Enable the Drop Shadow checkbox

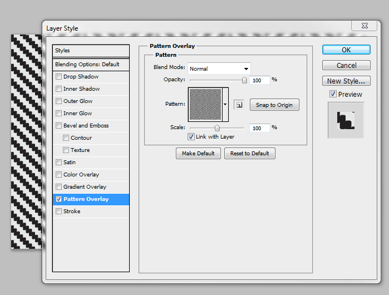(x=58, y=76)
